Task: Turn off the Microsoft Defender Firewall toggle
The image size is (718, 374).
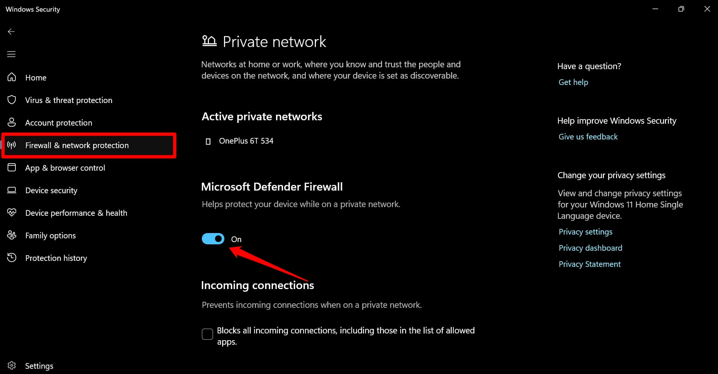Action: (213, 239)
